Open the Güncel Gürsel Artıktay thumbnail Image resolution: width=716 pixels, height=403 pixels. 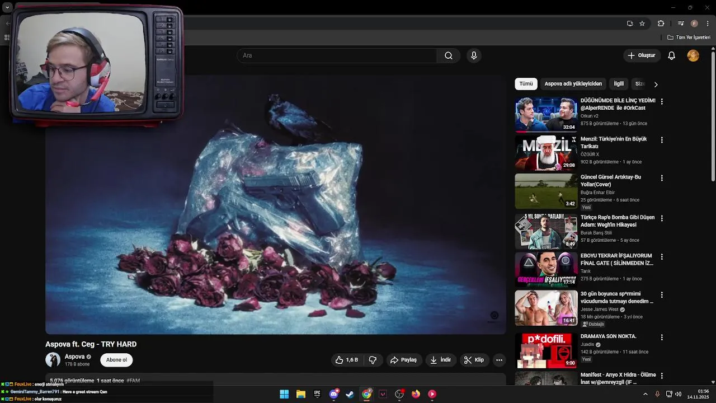(546, 191)
